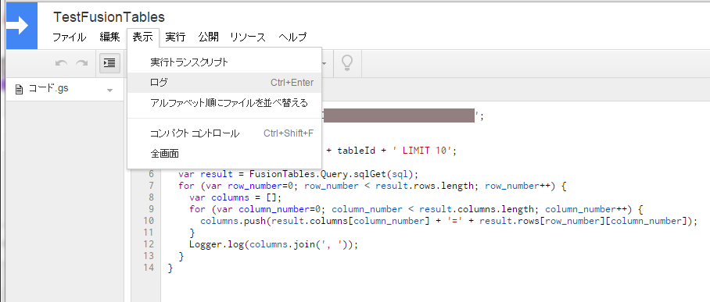Select the ログ menu entry

pyautogui.click(x=224, y=83)
